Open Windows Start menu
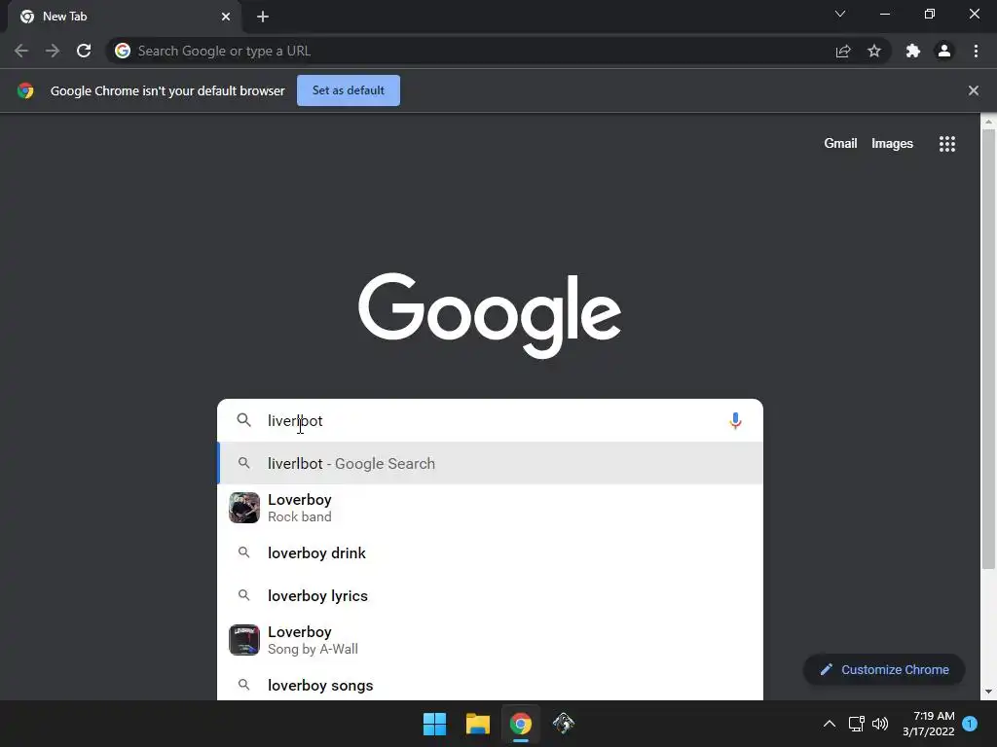This screenshot has width=997, height=747. (x=435, y=724)
